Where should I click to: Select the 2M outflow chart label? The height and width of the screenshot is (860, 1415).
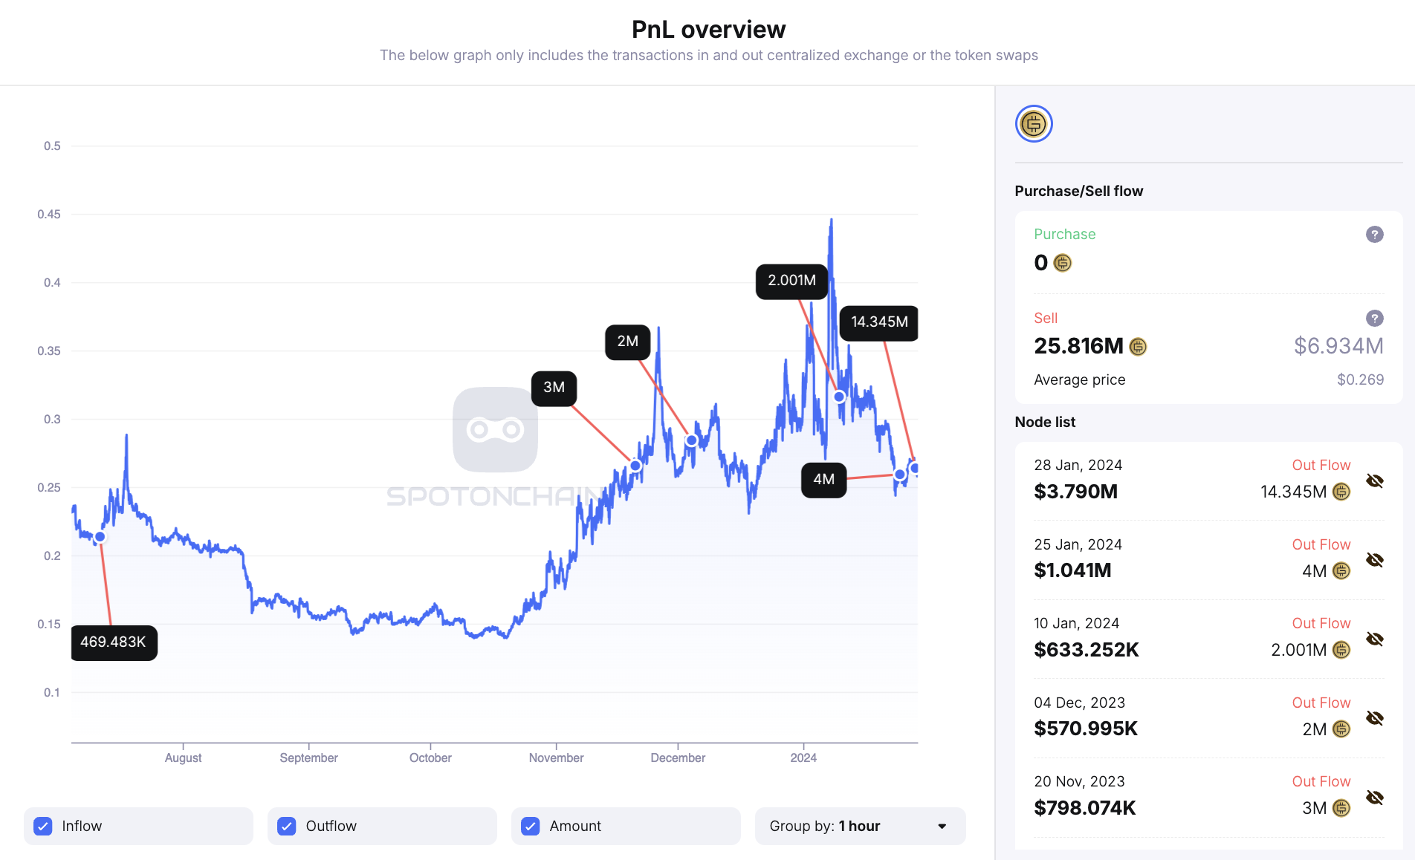628,342
